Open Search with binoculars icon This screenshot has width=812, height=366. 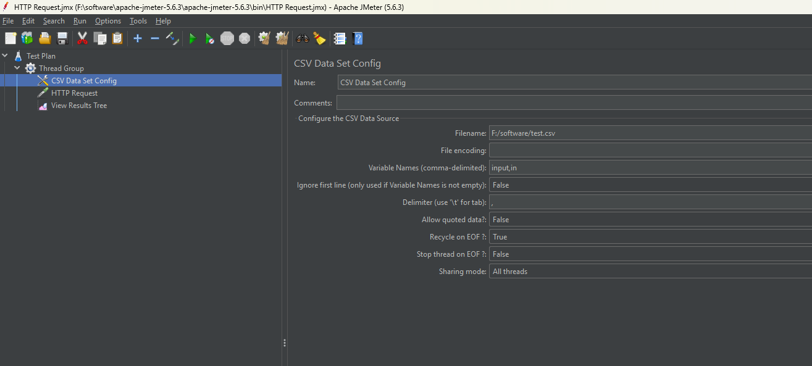(302, 38)
